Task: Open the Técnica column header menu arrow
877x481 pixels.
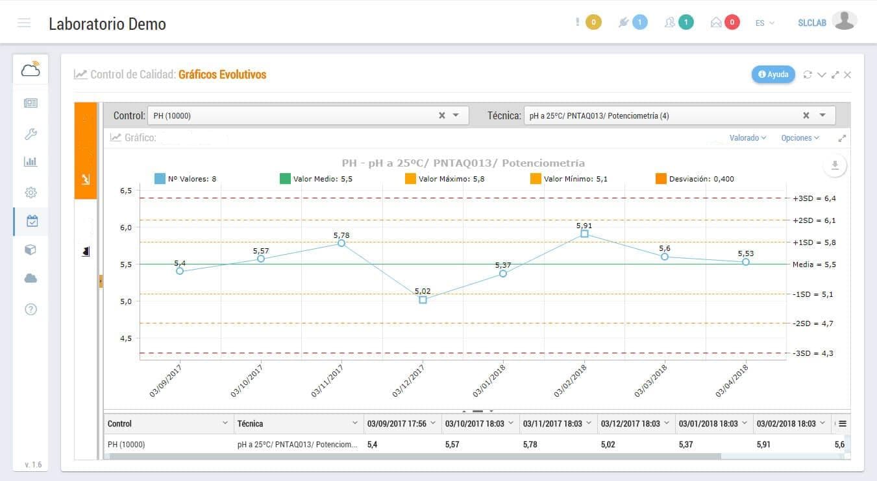Action: [355, 423]
